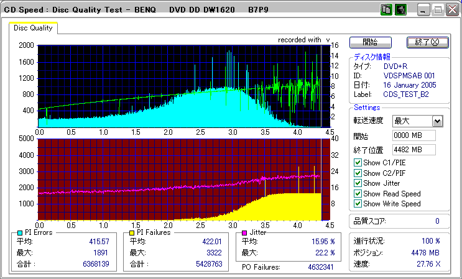The image size is (462, 279).
Task: Click the copy-to-clipboard icon in title bar
Action: tap(386, 10)
